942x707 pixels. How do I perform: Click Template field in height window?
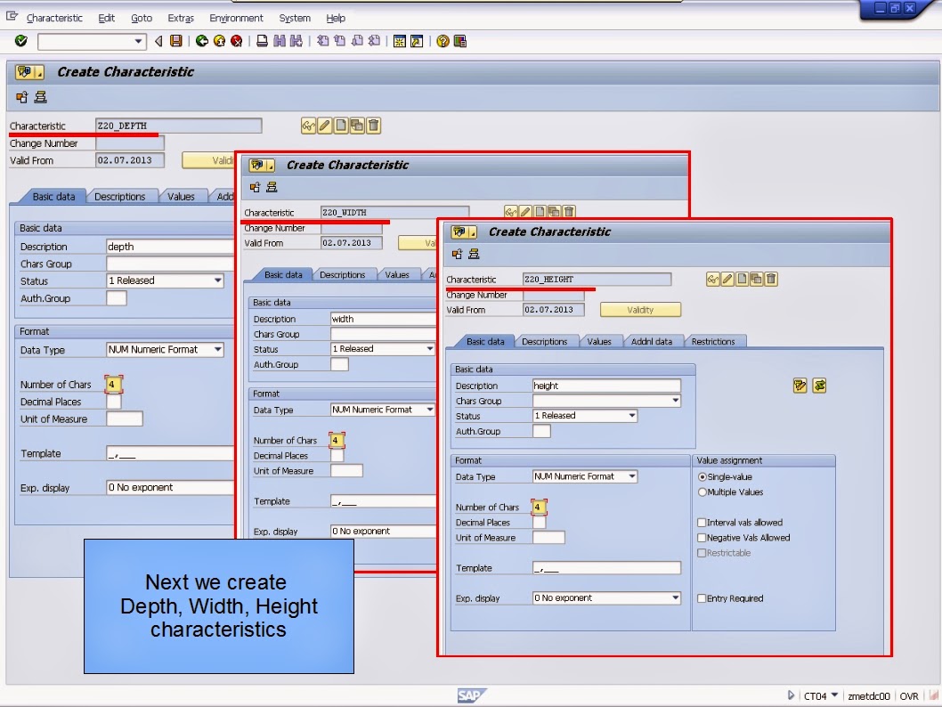pos(606,567)
